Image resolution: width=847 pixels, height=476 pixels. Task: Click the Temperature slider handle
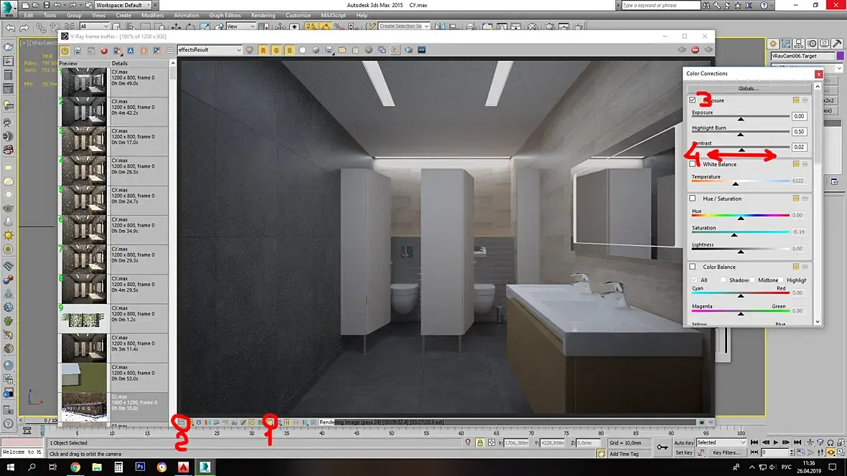[735, 184]
